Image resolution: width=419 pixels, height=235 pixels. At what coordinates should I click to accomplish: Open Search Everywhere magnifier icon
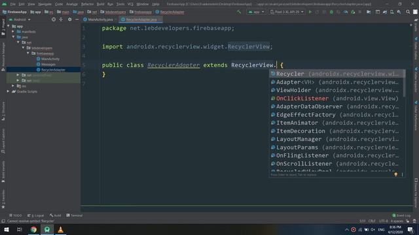click(408, 12)
